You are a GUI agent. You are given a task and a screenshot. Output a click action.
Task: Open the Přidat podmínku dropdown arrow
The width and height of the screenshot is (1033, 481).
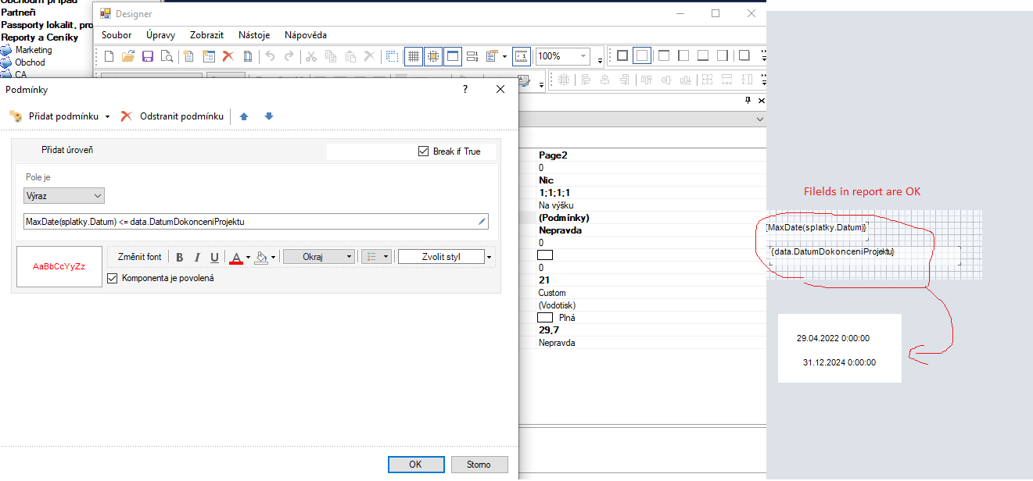tap(107, 116)
